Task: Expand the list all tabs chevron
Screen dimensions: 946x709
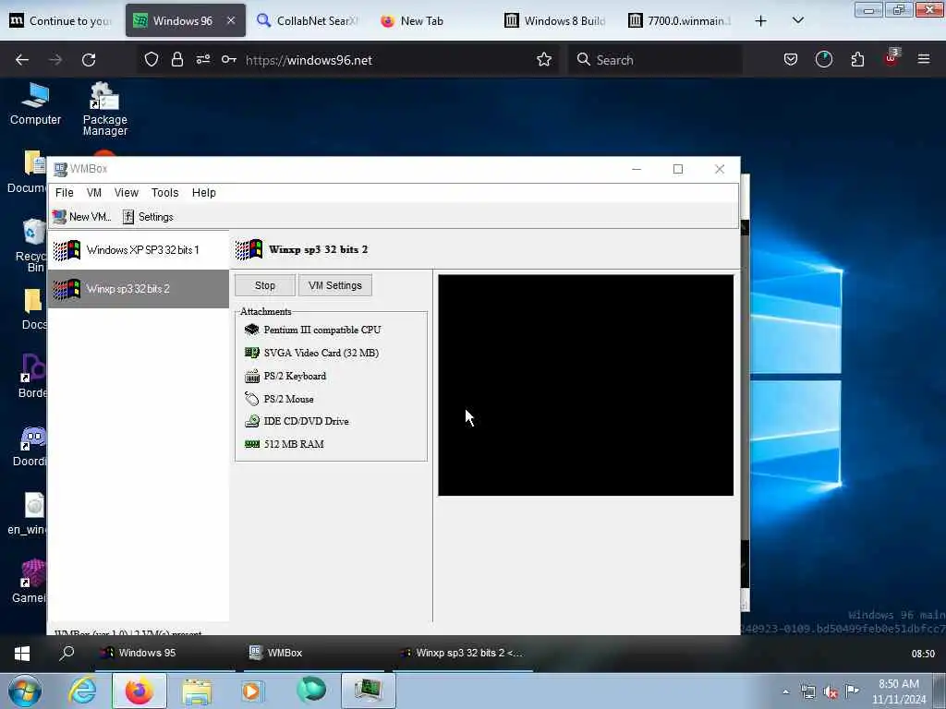Action: click(797, 20)
